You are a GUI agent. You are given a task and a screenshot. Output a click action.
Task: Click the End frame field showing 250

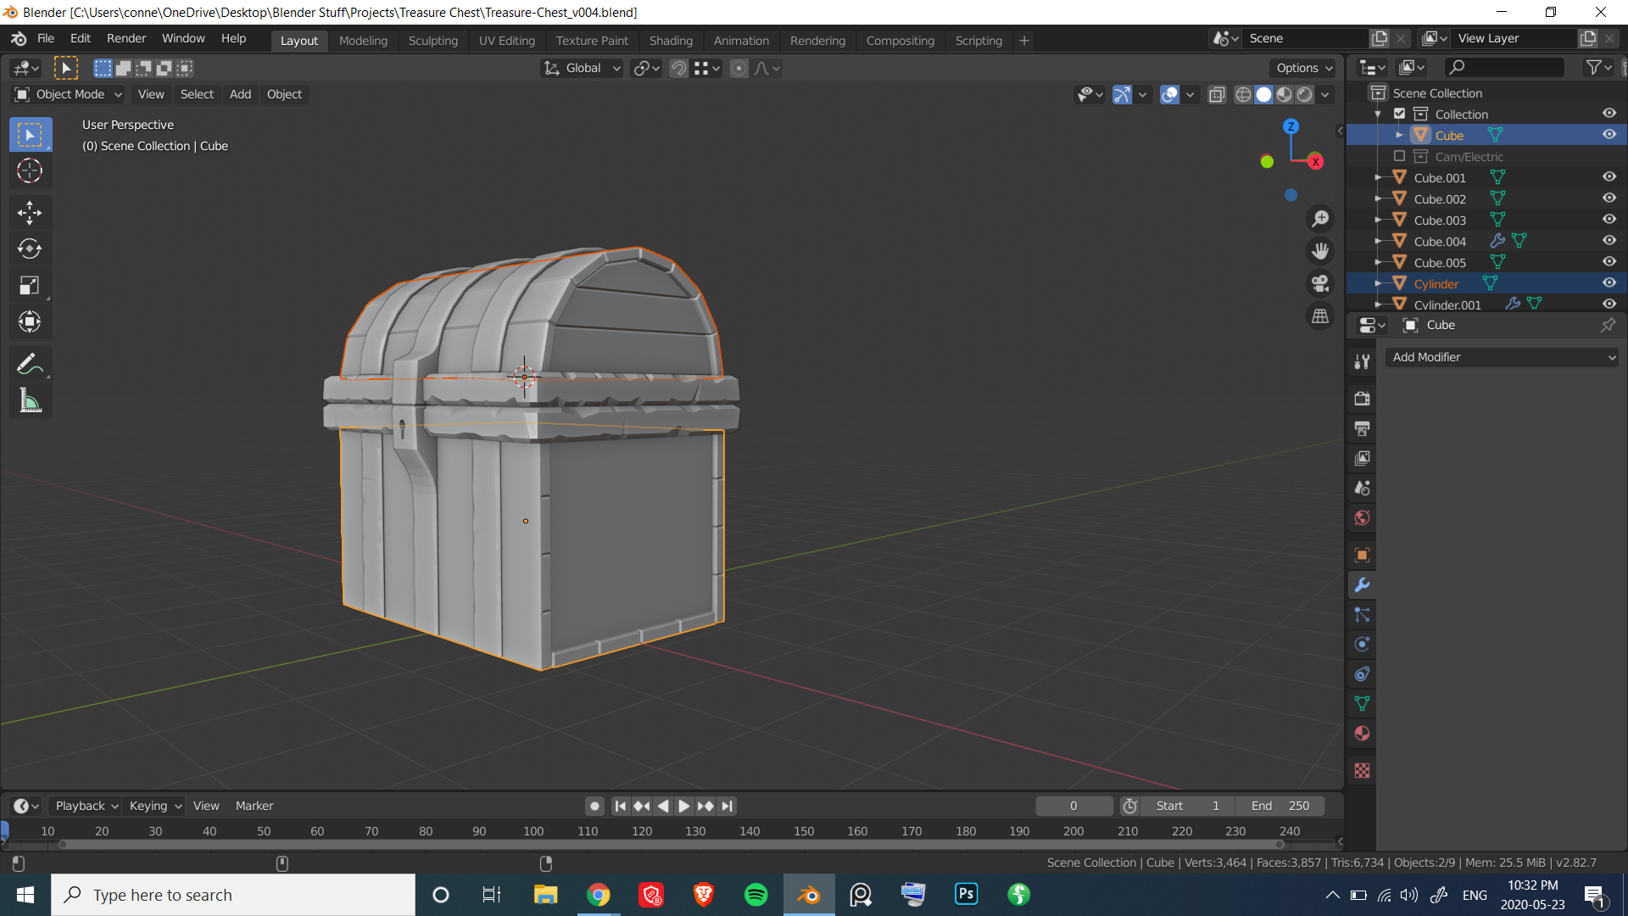click(x=1280, y=806)
